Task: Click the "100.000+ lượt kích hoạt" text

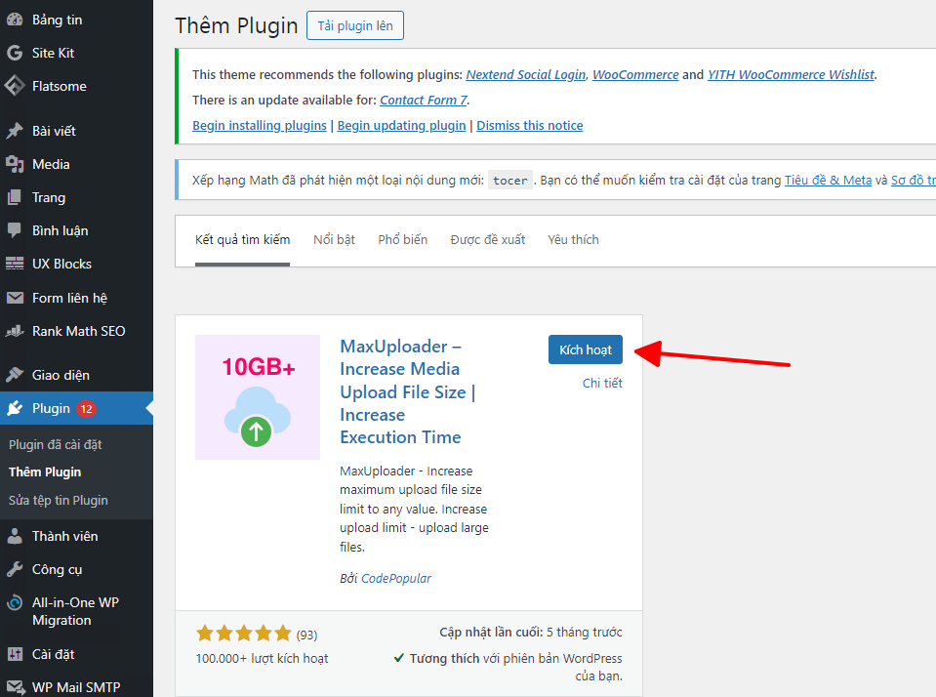Action: [262, 658]
